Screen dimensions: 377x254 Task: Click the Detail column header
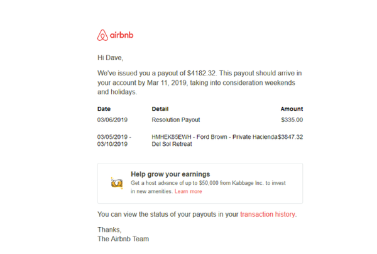click(160, 109)
